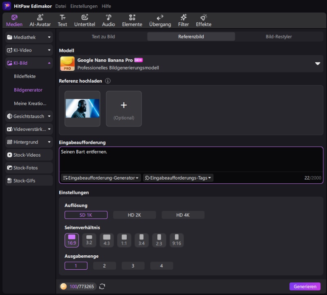The width and height of the screenshot is (327, 295).
Task: Click info icon next to Referenz hochladen
Action: click(108, 81)
